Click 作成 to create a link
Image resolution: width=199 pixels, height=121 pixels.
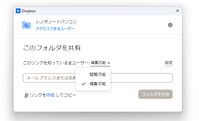tap(50, 95)
